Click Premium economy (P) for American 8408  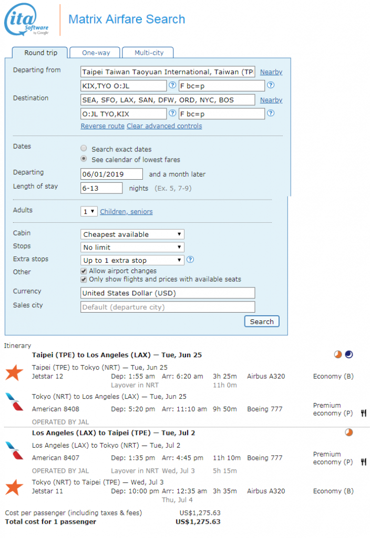pyautogui.click(x=333, y=409)
